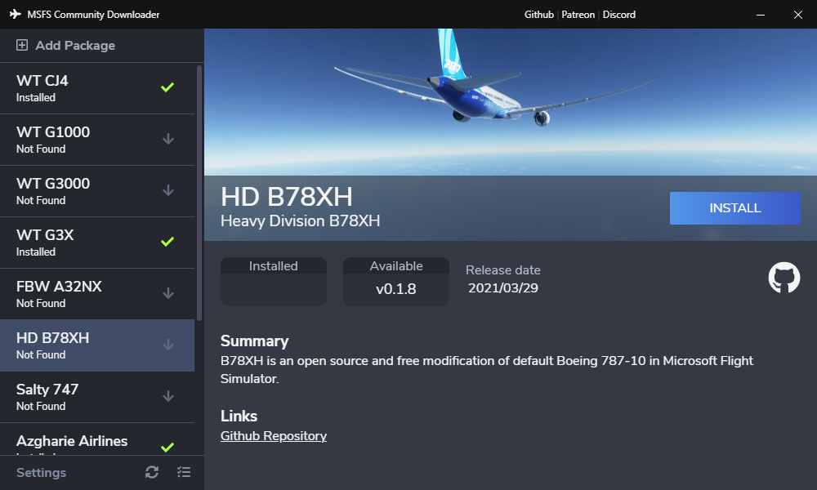This screenshot has width=817, height=490.
Task: Open the checklist icon next to refresh
Action: [x=183, y=472]
